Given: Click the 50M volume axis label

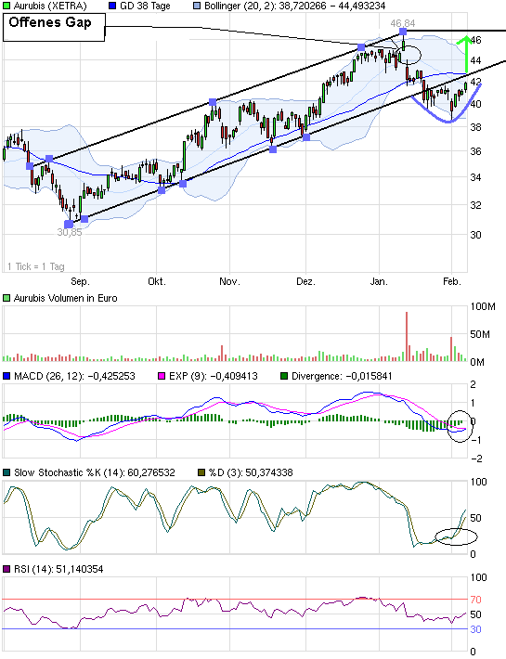Looking at the screenshot, I should point(480,334).
